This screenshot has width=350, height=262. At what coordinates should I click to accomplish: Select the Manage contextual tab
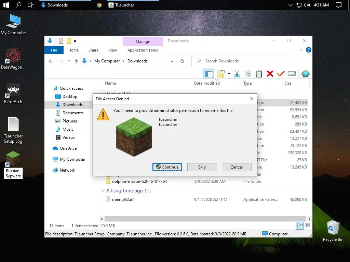(143, 41)
